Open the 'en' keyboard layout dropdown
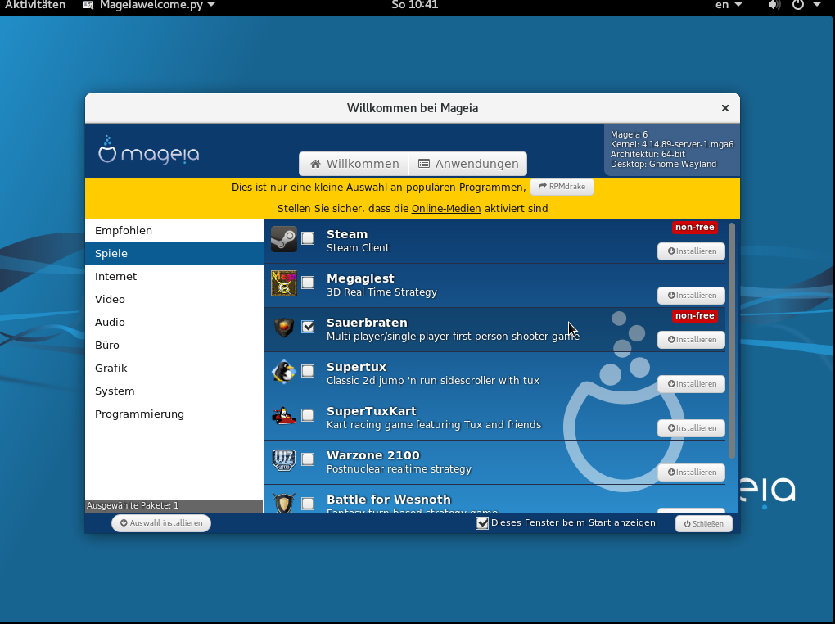This screenshot has height=624, width=835. [x=729, y=5]
